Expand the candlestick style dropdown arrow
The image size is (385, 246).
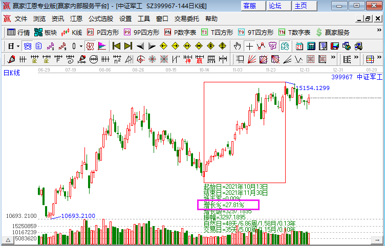(81, 46)
